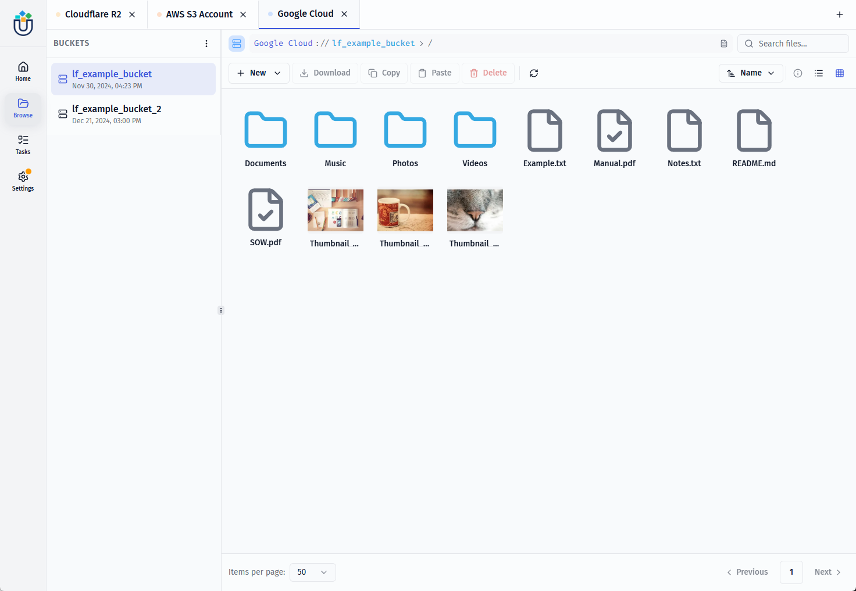Screen dimensions: 856x591
Task: Open Settings from the sidebar
Action: point(23,181)
